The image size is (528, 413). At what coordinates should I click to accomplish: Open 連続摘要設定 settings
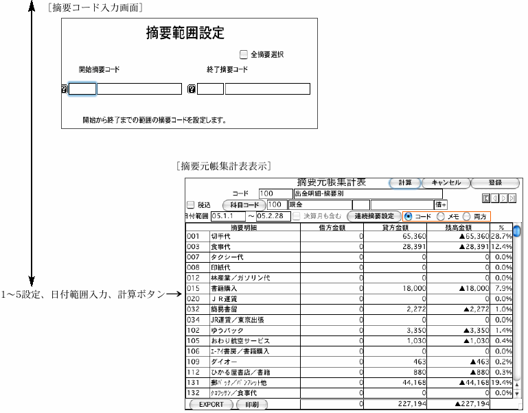(374, 216)
